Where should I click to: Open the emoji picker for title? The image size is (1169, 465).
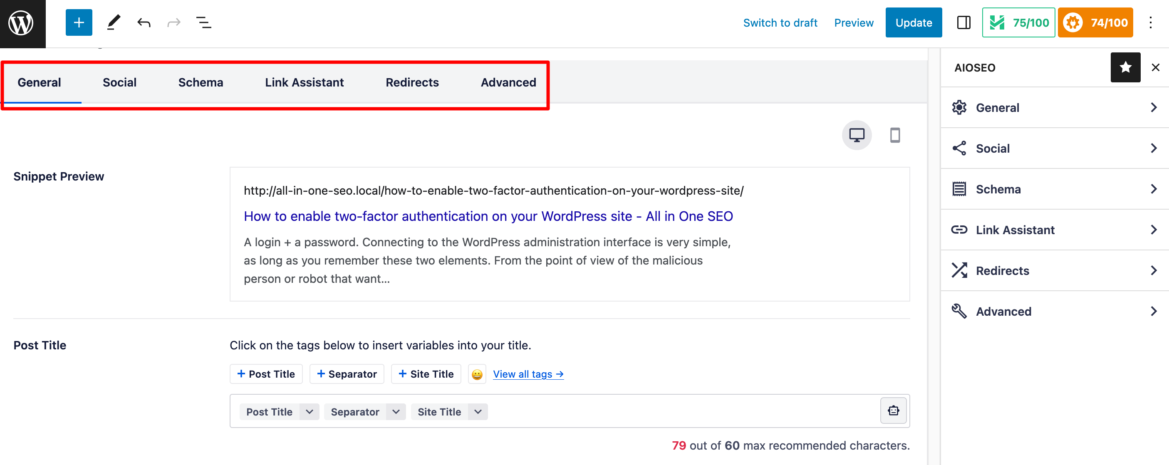(x=477, y=374)
